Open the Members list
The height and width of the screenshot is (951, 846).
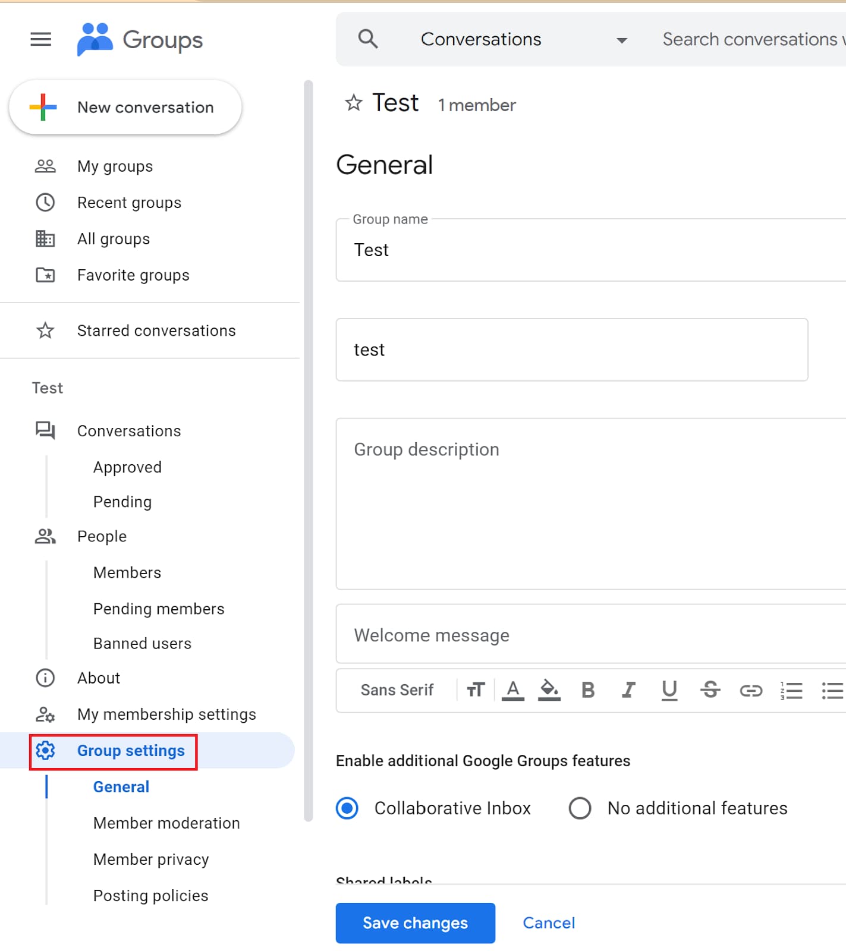pyautogui.click(x=127, y=572)
